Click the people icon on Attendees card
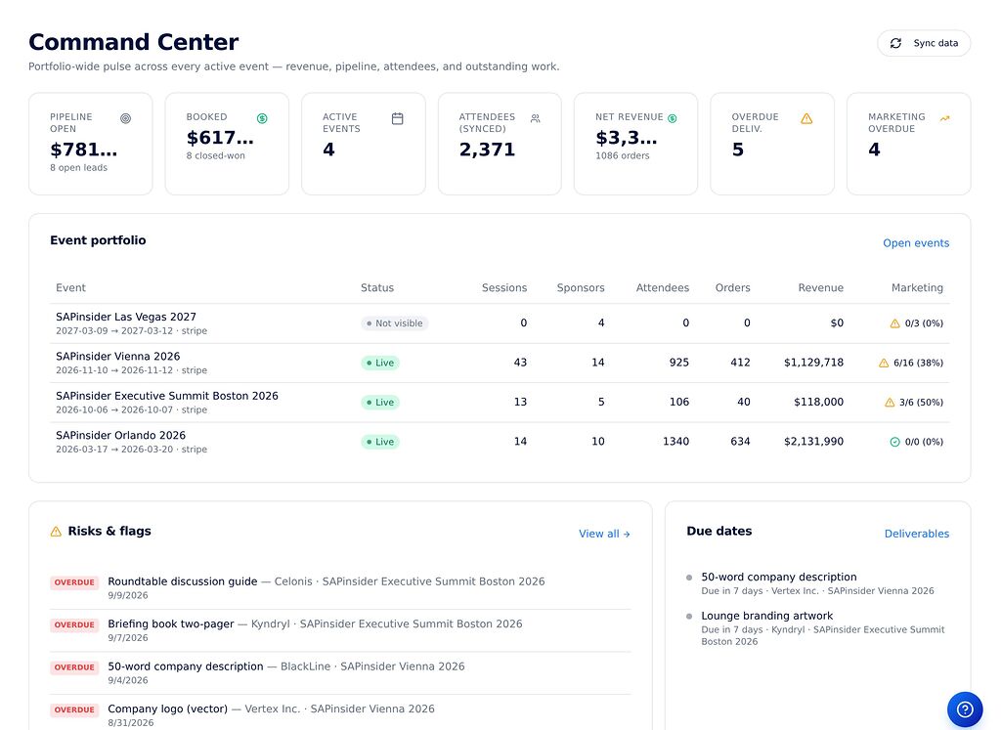1001x730 pixels. (535, 118)
